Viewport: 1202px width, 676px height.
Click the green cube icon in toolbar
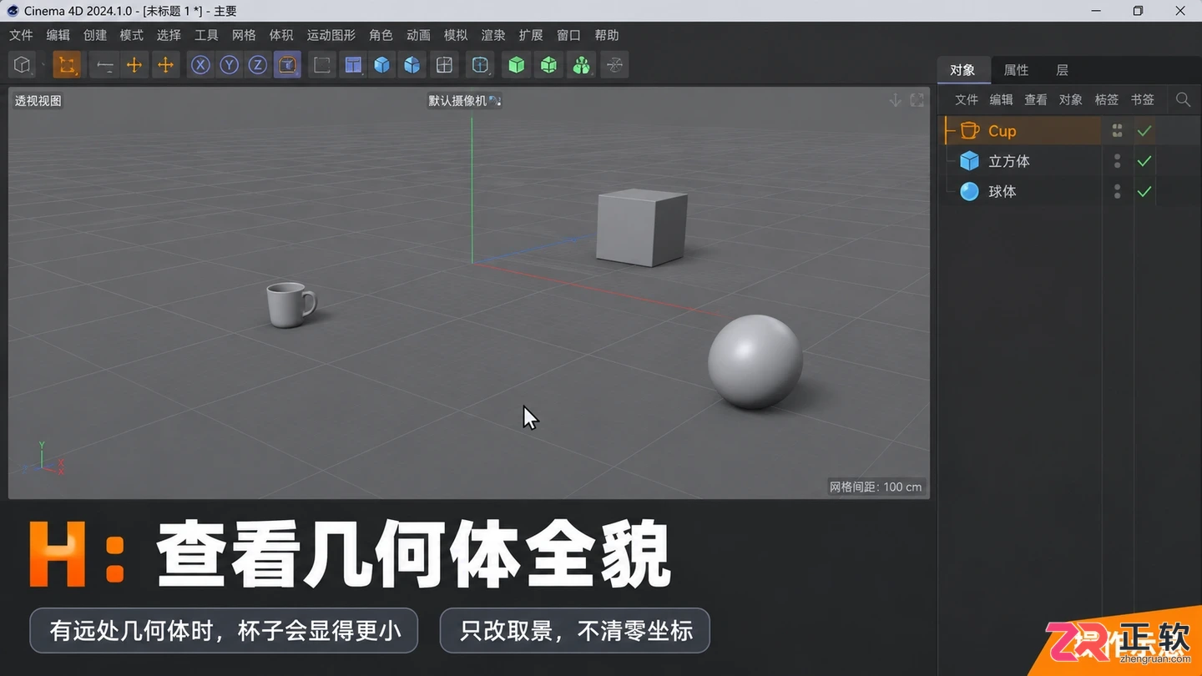click(x=517, y=65)
